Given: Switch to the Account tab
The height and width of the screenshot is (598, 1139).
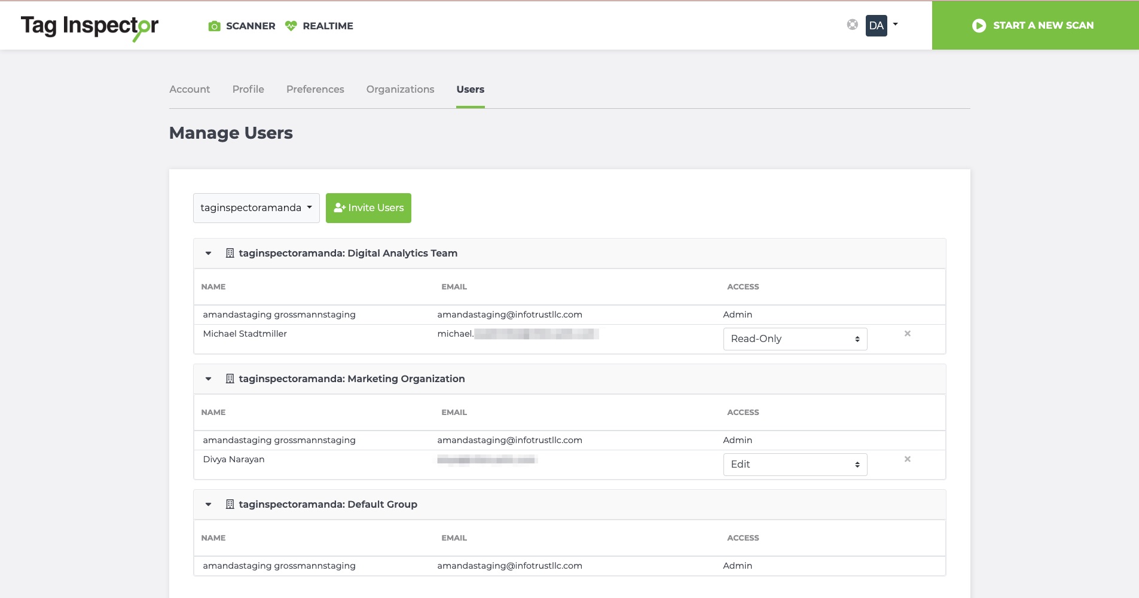Looking at the screenshot, I should point(190,89).
